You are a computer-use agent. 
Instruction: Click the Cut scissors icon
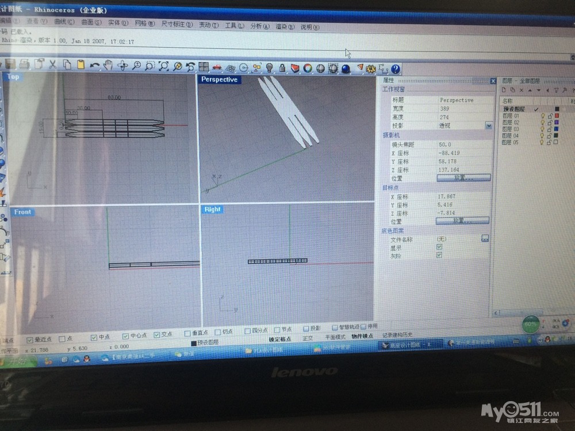(x=52, y=64)
